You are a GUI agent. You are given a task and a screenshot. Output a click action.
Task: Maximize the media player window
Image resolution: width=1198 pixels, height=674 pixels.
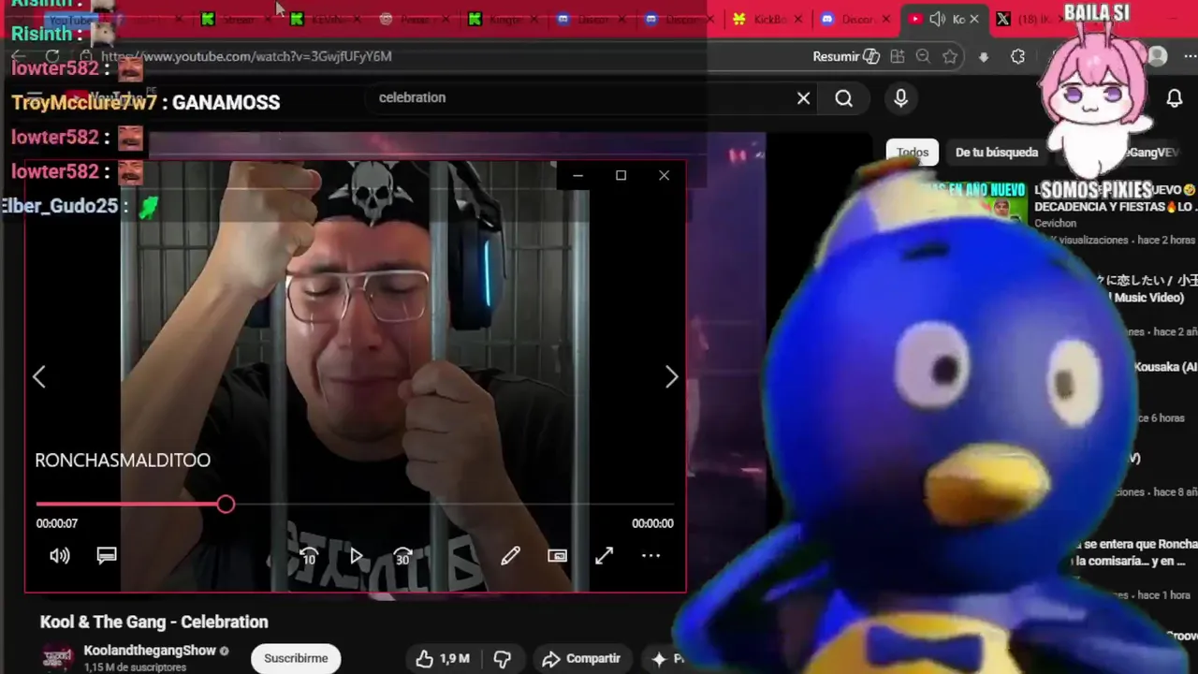tap(621, 175)
